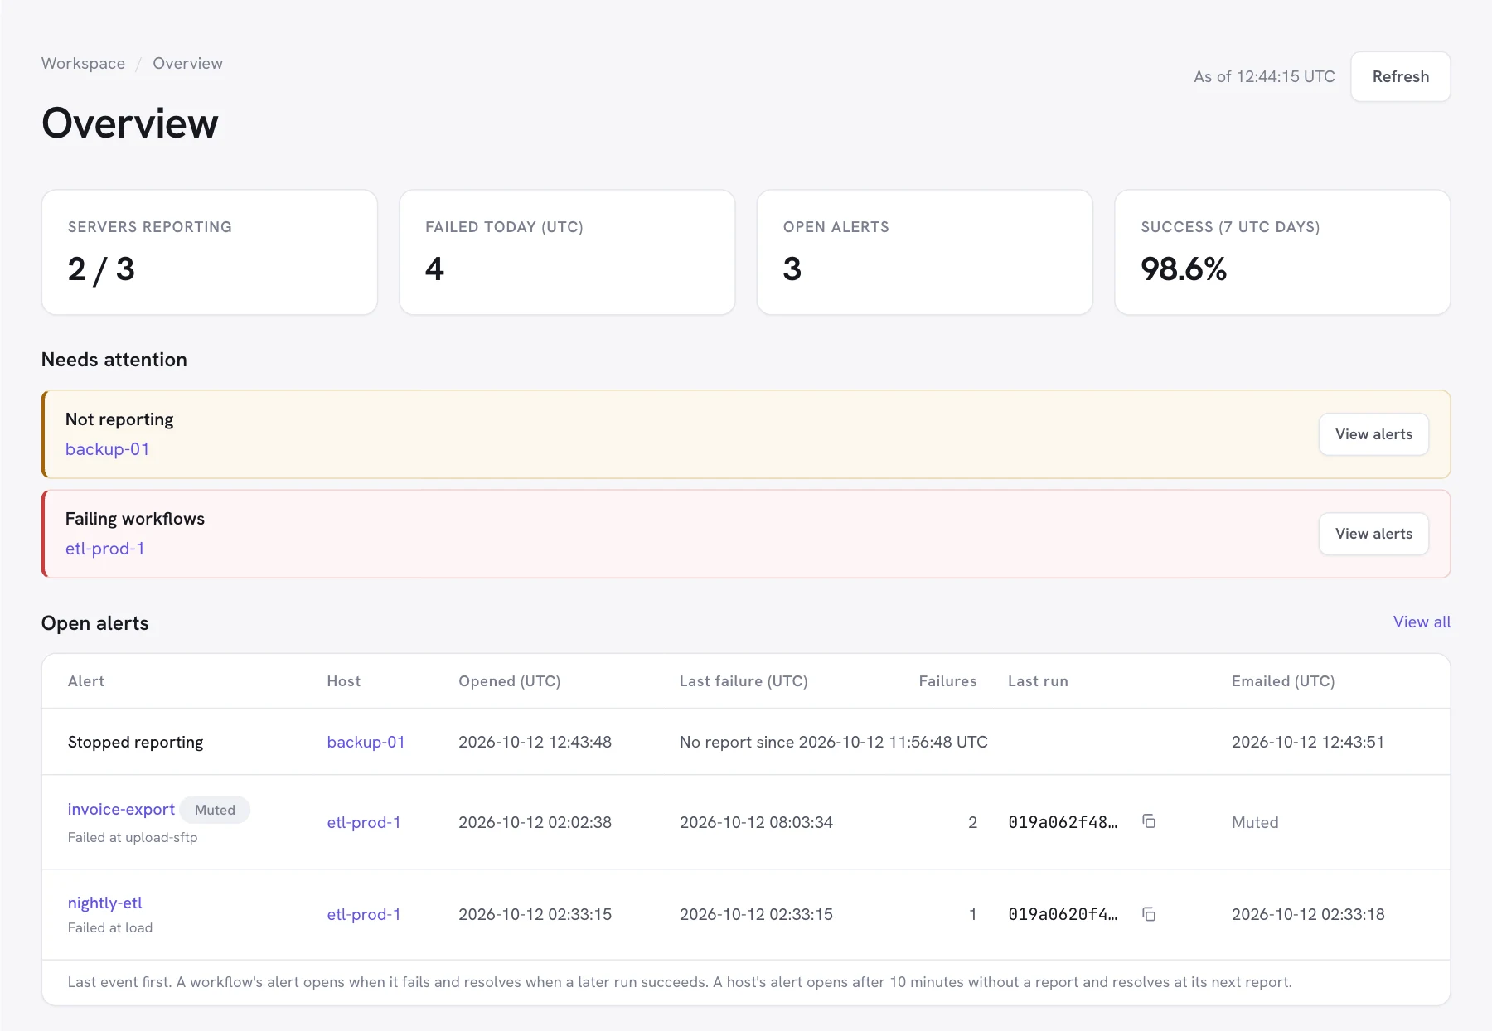Click last failure time 2026-10-12 08:03:34
1492x1031 pixels.
click(x=756, y=822)
